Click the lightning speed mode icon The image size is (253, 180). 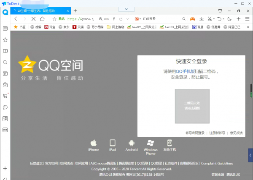(114, 19)
